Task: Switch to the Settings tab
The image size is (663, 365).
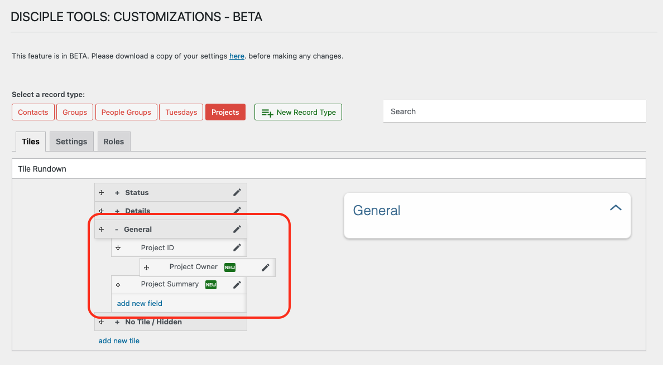Action: 71,142
